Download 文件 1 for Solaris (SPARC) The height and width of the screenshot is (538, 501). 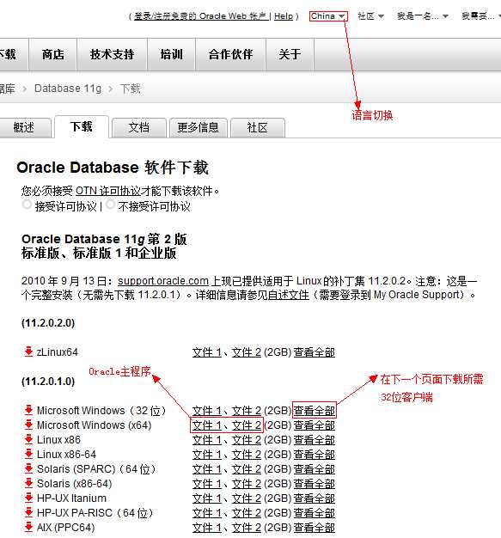(207, 469)
